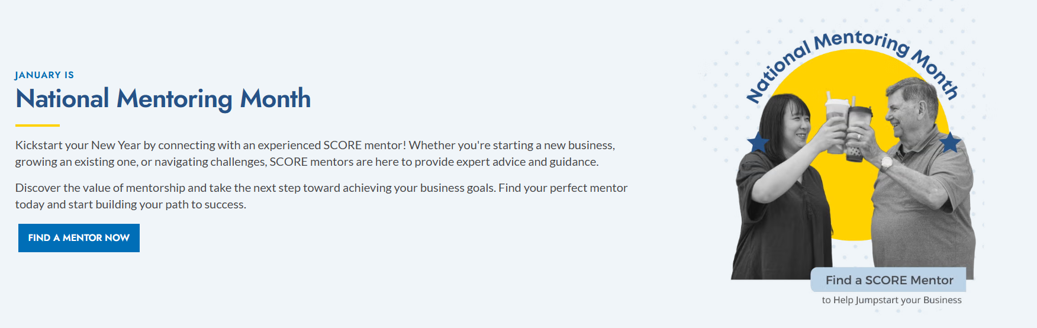This screenshot has width=1037, height=328.
Task: Click the words 'Find your perfect mentor'
Action: (563, 188)
